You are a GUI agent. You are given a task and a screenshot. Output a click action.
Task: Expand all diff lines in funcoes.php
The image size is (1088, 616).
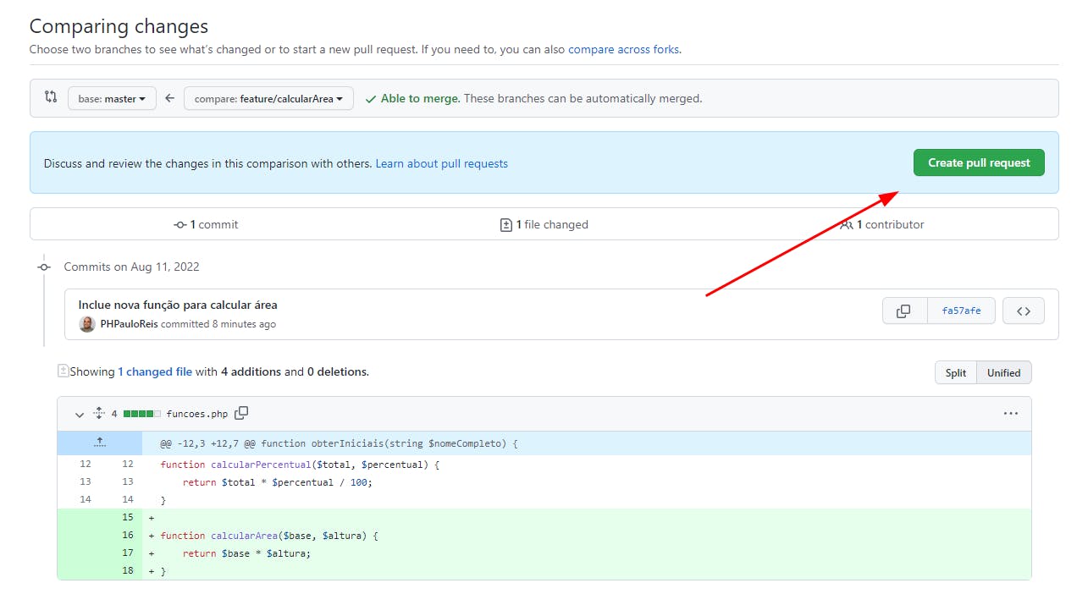click(x=98, y=413)
